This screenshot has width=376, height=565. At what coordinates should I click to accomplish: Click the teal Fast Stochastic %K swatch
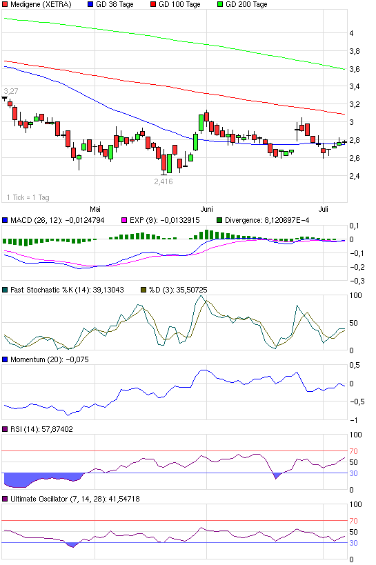tap(5, 290)
